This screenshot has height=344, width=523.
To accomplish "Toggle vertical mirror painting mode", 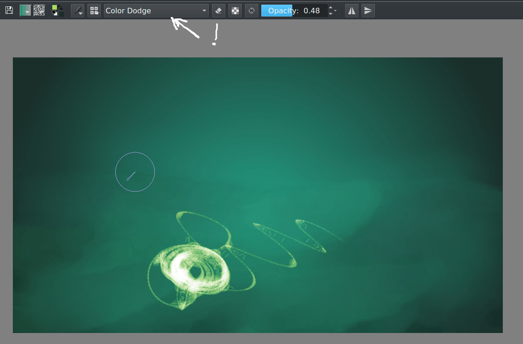I will pyautogui.click(x=368, y=11).
